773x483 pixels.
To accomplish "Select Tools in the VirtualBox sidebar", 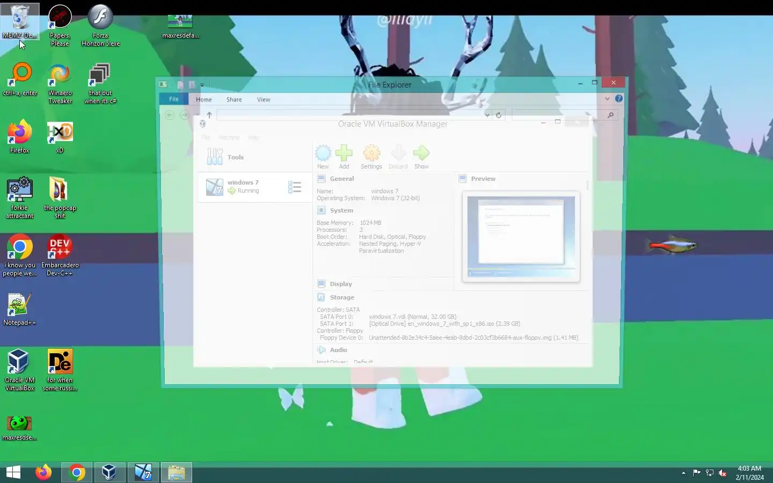I will tap(255, 157).
